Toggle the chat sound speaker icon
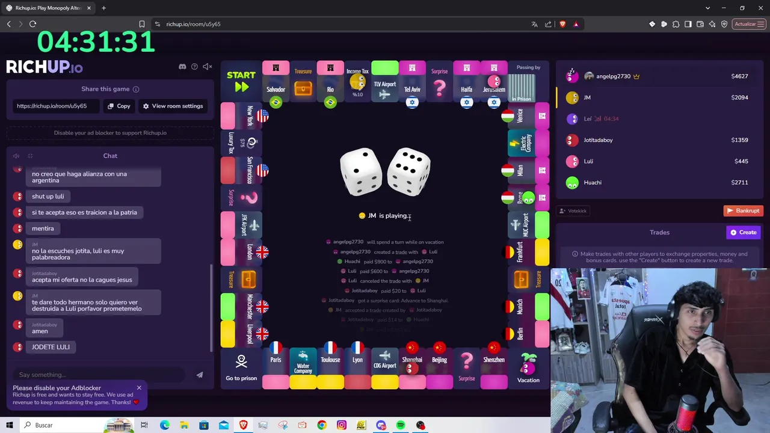Screen dimensions: 770x433 (16, 156)
